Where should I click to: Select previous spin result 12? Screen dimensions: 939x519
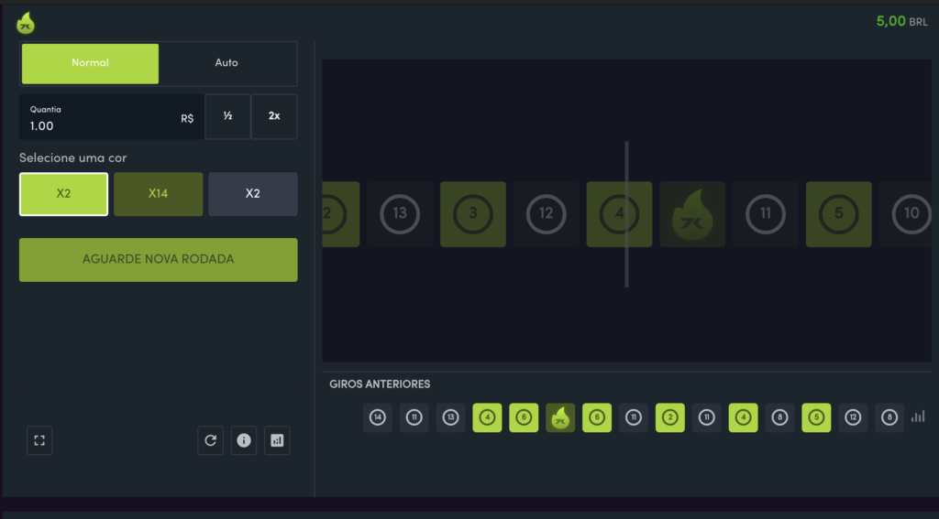[x=853, y=417]
